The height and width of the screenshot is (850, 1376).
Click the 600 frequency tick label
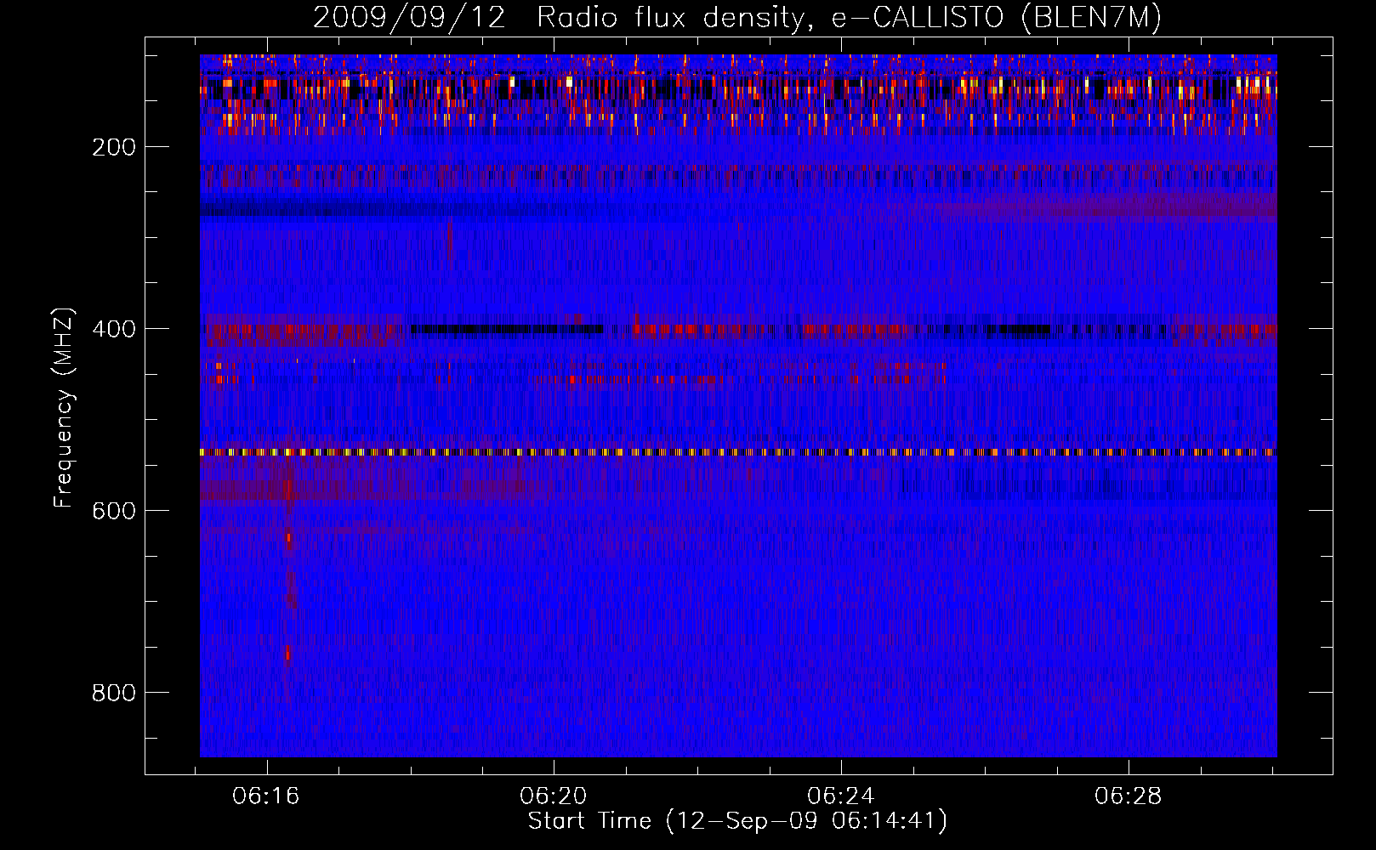point(114,511)
